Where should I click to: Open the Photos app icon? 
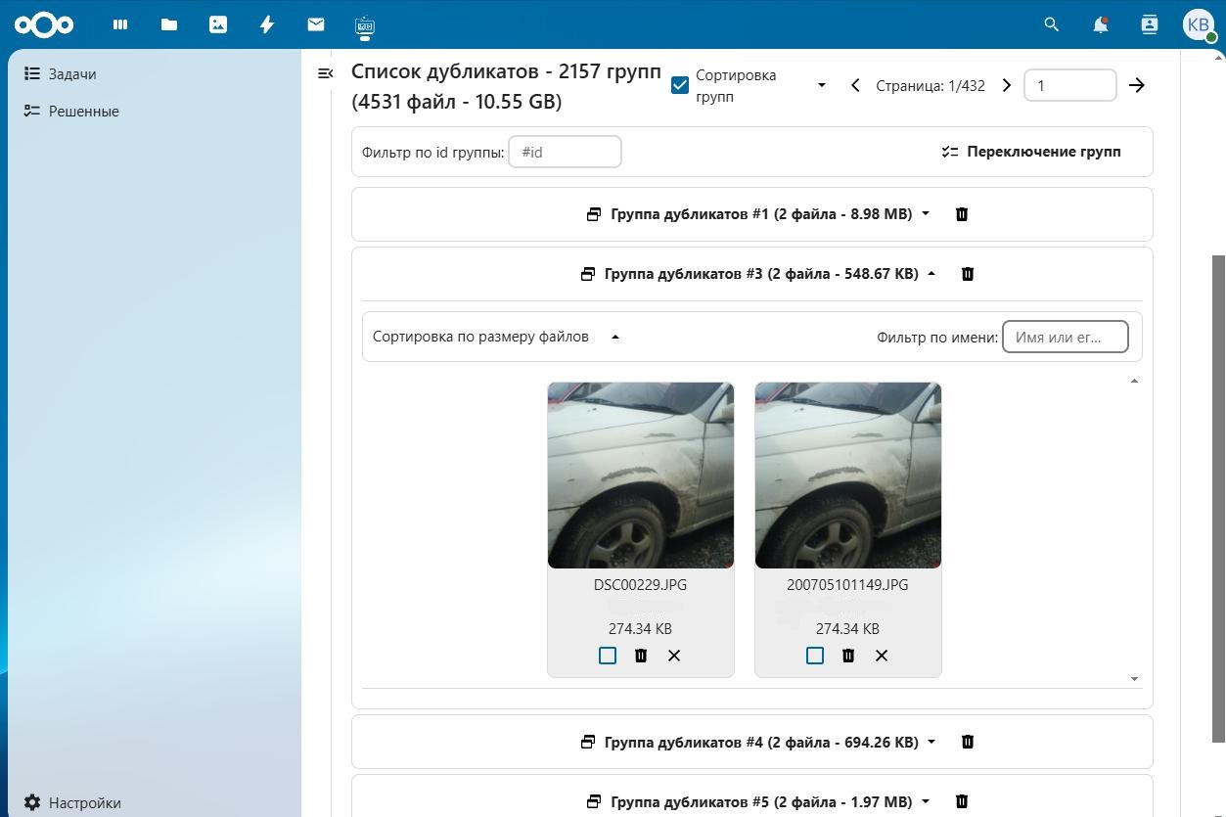pyautogui.click(x=218, y=24)
